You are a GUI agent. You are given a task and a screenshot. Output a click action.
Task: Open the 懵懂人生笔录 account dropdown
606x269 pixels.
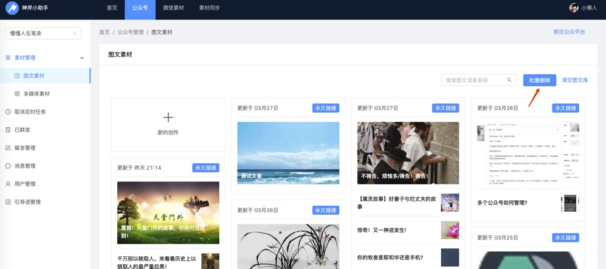point(43,33)
